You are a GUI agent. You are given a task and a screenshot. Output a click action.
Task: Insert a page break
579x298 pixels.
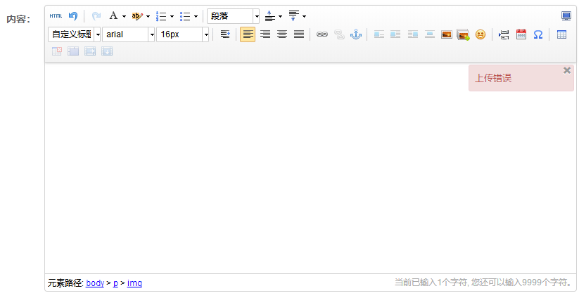tap(504, 34)
